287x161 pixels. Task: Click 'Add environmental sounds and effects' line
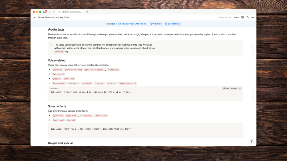(68, 111)
